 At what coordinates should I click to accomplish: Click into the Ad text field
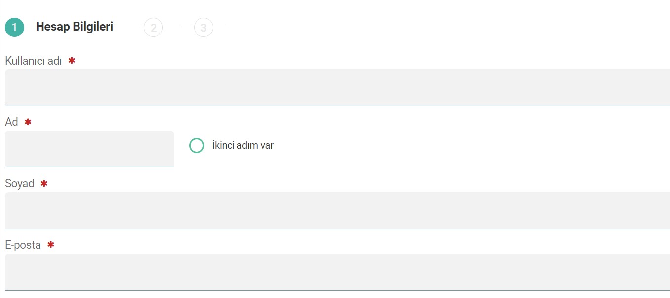(x=89, y=148)
